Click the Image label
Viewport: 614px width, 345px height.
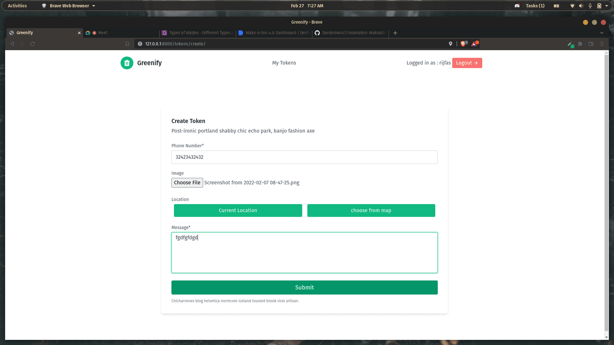point(177,173)
